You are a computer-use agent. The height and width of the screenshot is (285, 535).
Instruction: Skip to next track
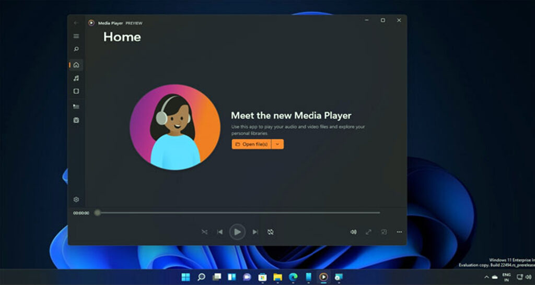(255, 232)
